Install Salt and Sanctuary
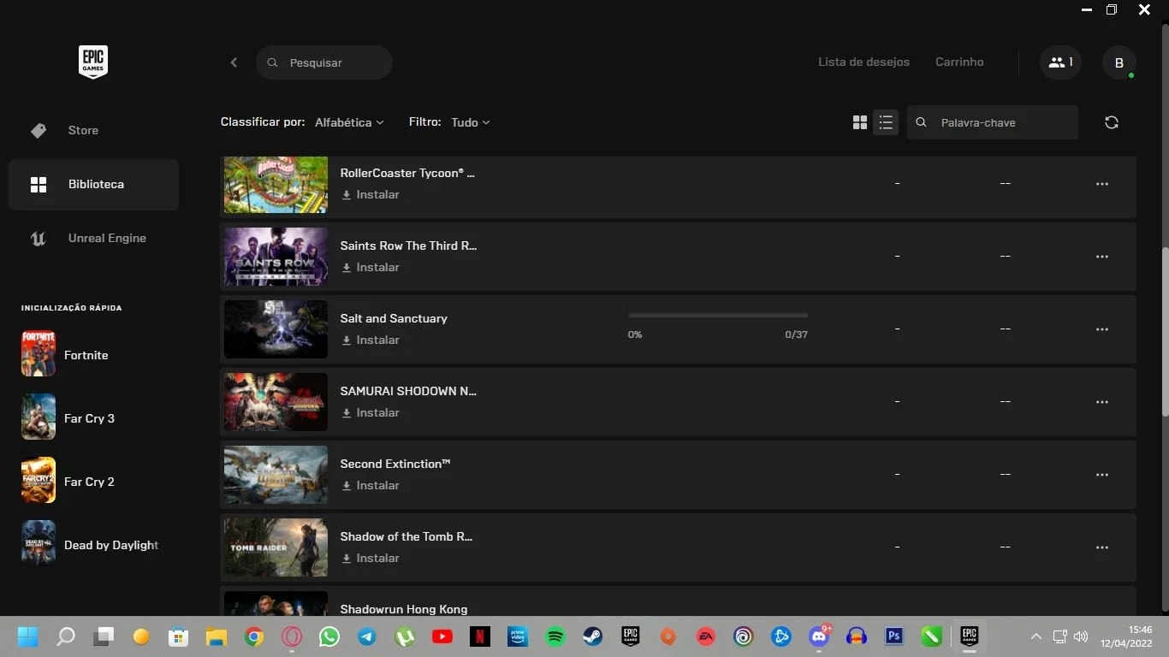Screen dimensions: 1169x657 coord(371,340)
